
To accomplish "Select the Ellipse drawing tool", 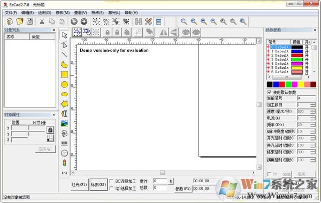I will tap(64, 94).
